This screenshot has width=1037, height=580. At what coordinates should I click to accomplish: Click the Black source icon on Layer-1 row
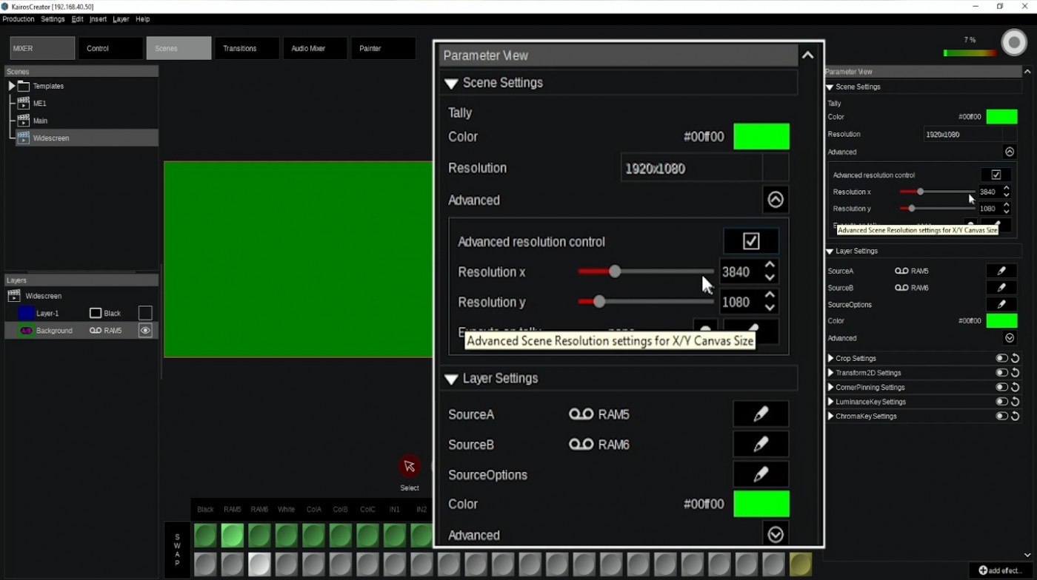tap(96, 313)
